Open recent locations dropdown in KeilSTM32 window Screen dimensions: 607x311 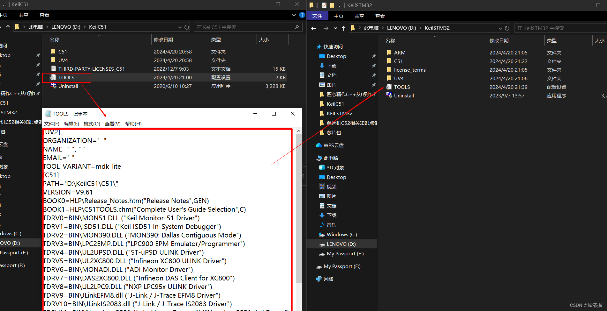pyautogui.click(x=335, y=28)
